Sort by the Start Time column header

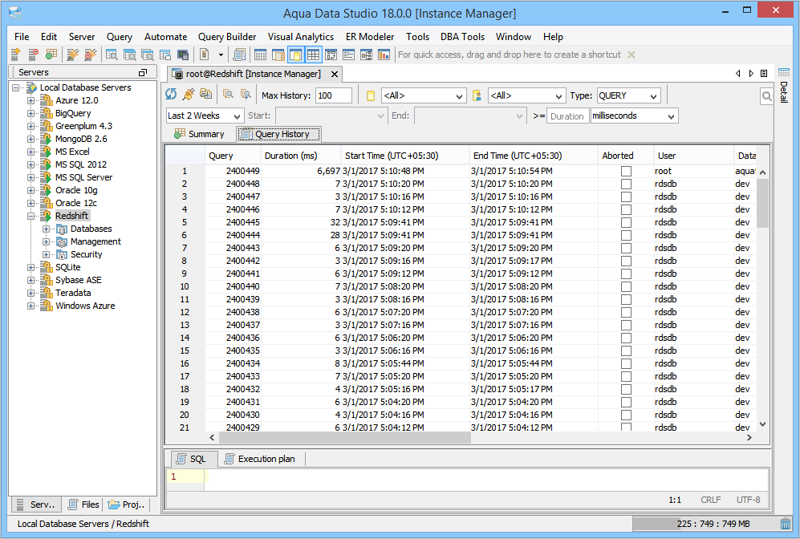[x=404, y=156]
